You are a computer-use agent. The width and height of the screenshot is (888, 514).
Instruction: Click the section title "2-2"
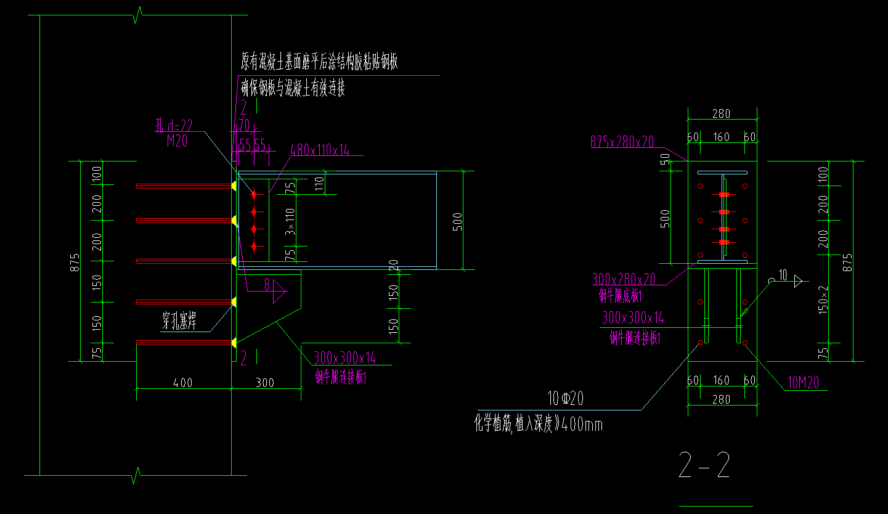704,465
